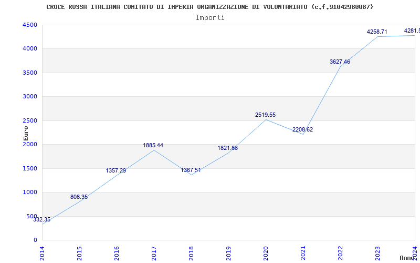The height and width of the screenshot is (263, 420).
Task: Click y-axis tick 3000
Action: point(30,97)
